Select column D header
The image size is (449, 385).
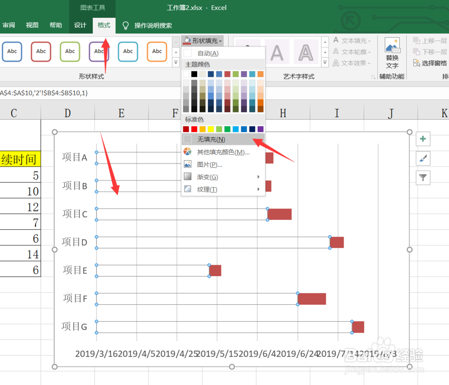click(68, 113)
